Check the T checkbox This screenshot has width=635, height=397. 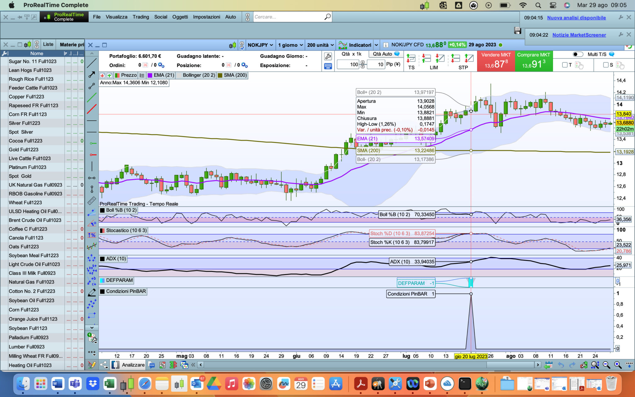pos(565,65)
